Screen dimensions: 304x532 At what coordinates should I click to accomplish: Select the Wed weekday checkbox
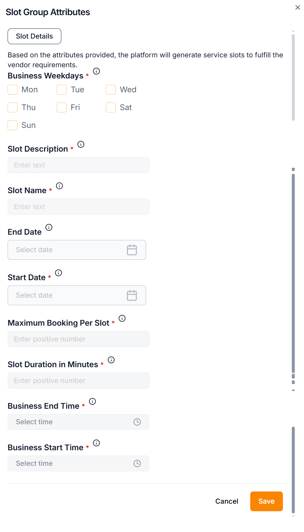[111, 90]
